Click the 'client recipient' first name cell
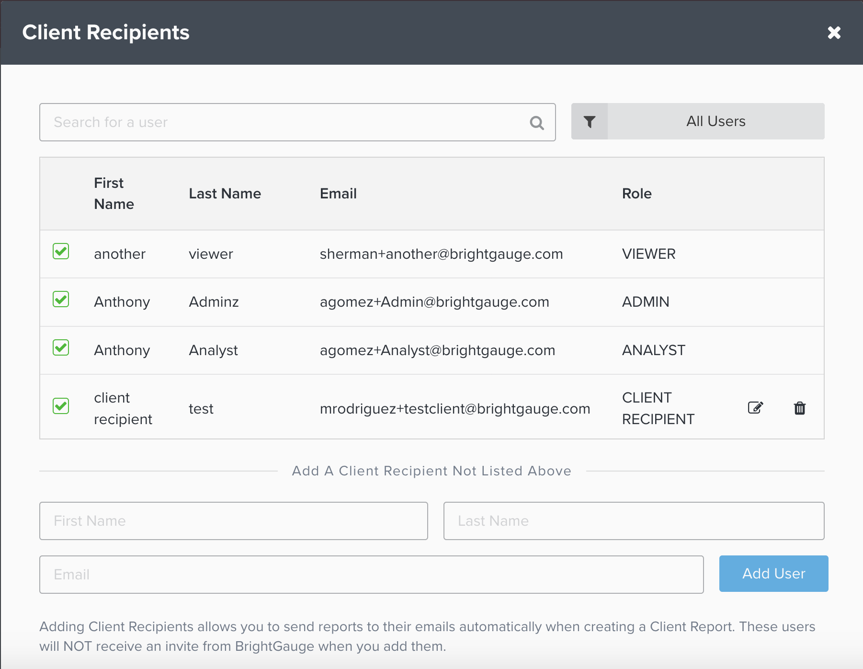Viewport: 863px width, 669px height. click(123, 408)
